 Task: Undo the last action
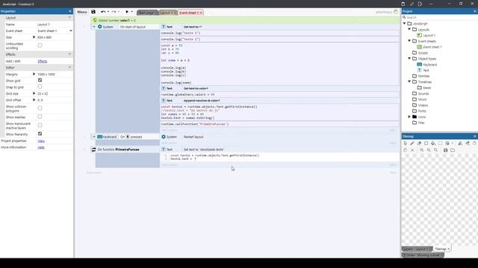[x=103, y=12]
